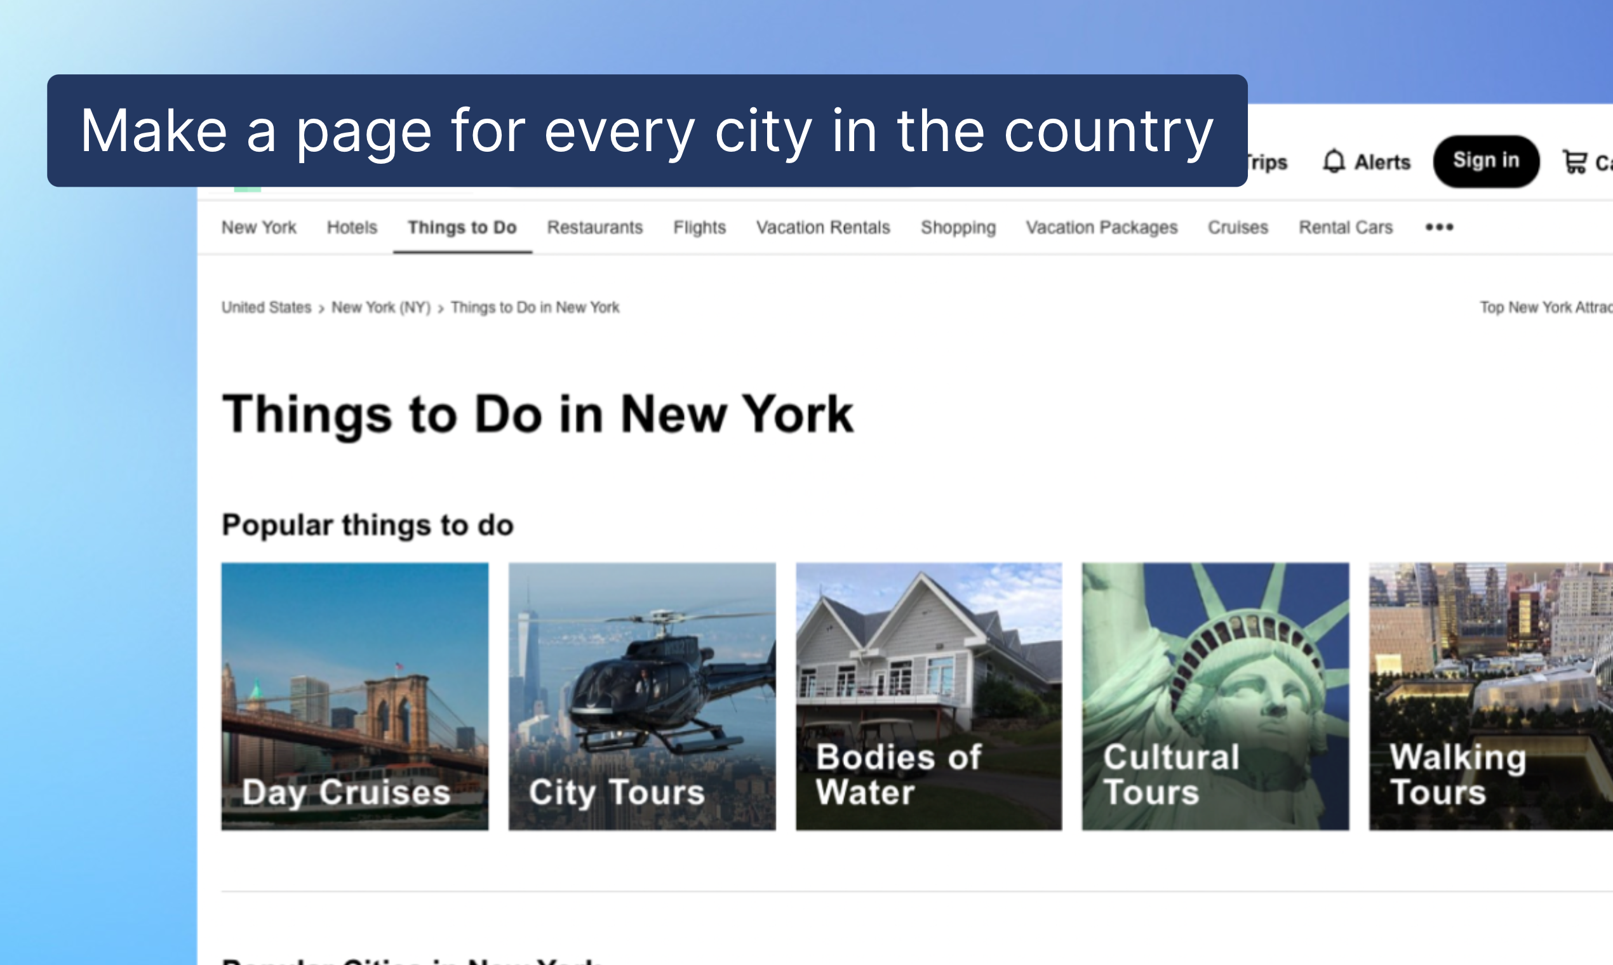Open the Vacation Packages tab
The height and width of the screenshot is (965, 1613).
[1102, 227]
